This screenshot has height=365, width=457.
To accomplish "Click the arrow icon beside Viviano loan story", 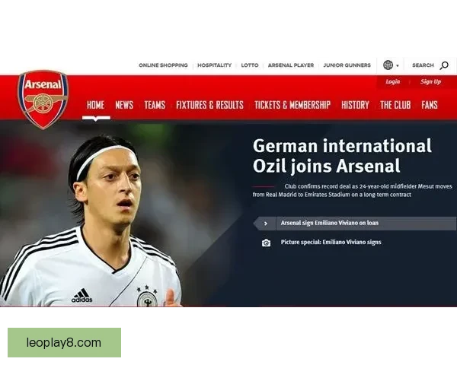I will [x=265, y=224].
